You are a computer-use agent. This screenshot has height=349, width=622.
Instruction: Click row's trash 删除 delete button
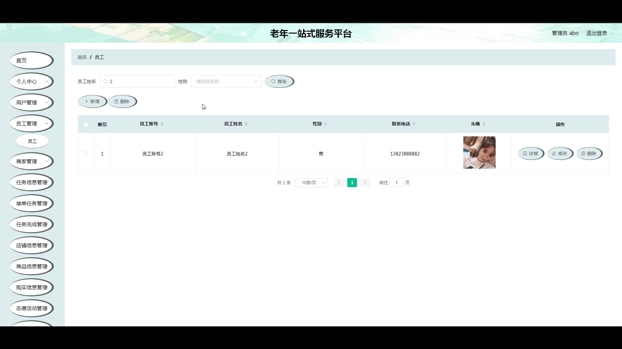click(x=589, y=153)
